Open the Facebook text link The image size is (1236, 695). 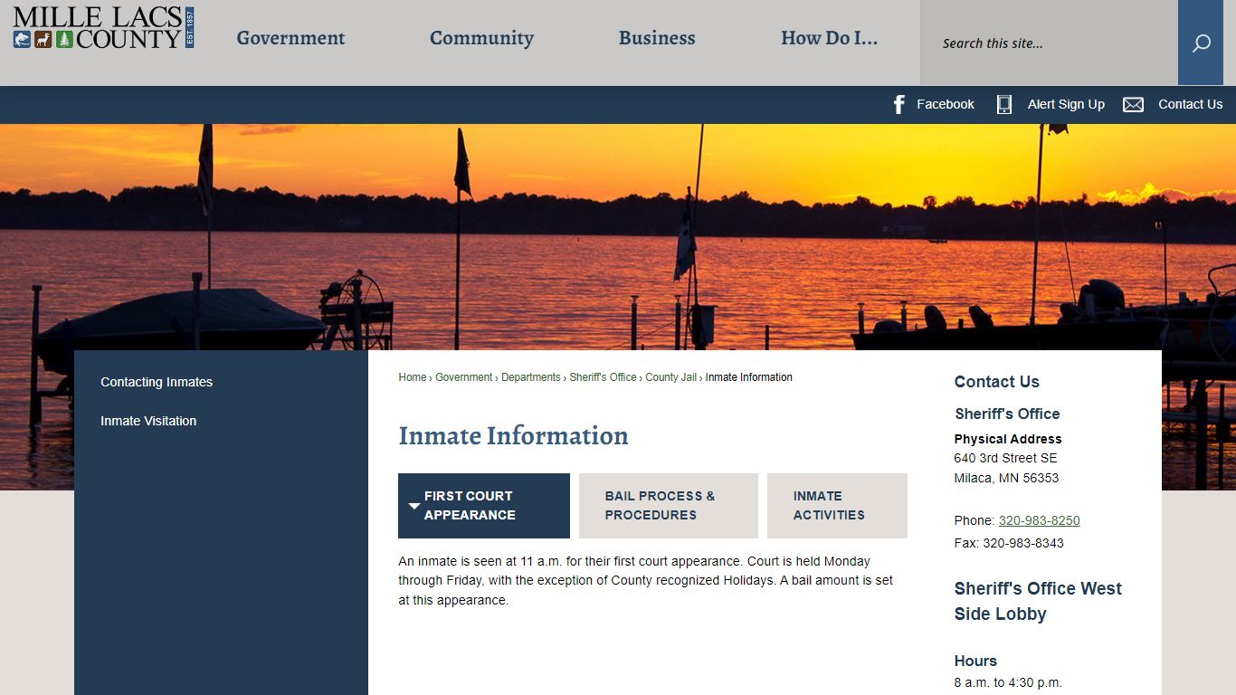946,104
